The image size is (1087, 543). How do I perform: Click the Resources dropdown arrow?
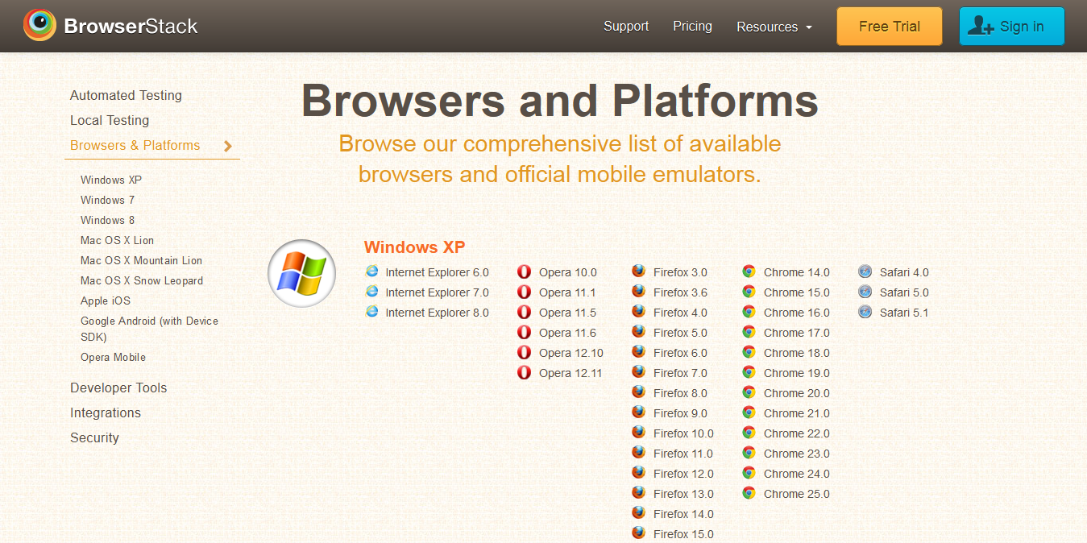(809, 27)
